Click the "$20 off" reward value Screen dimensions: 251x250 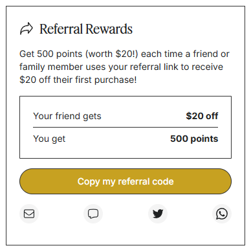click(202, 116)
